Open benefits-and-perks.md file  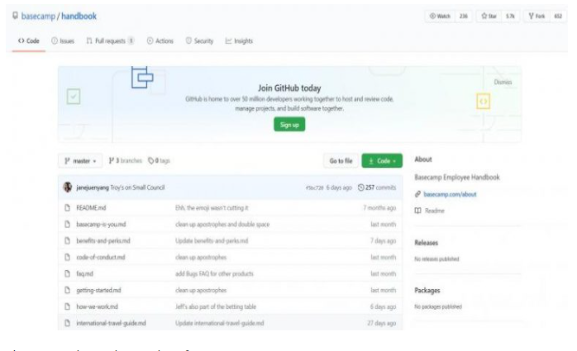(x=103, y=240)
